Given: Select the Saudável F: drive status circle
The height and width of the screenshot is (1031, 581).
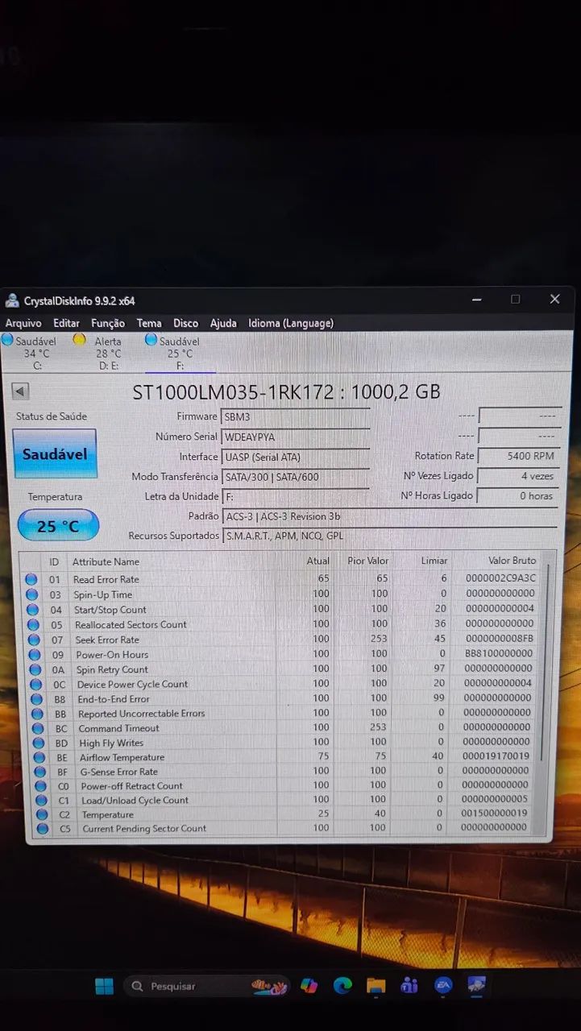Looking at the screenshot, I should 151,341.
